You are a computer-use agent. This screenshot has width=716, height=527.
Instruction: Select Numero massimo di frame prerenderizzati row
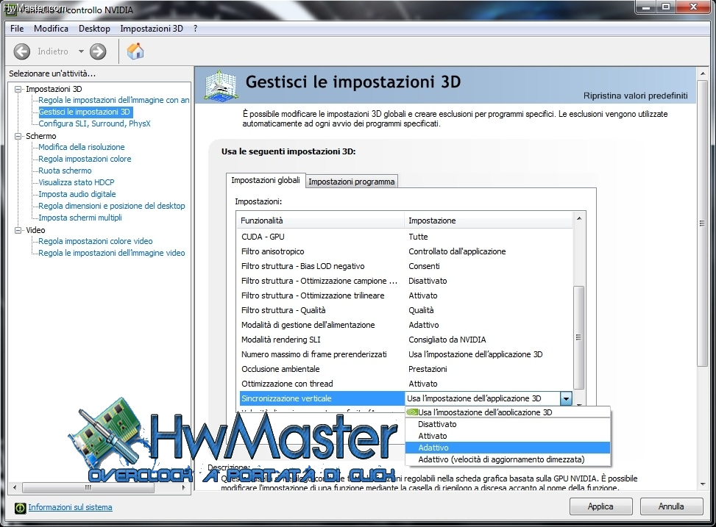click(405, 354)
